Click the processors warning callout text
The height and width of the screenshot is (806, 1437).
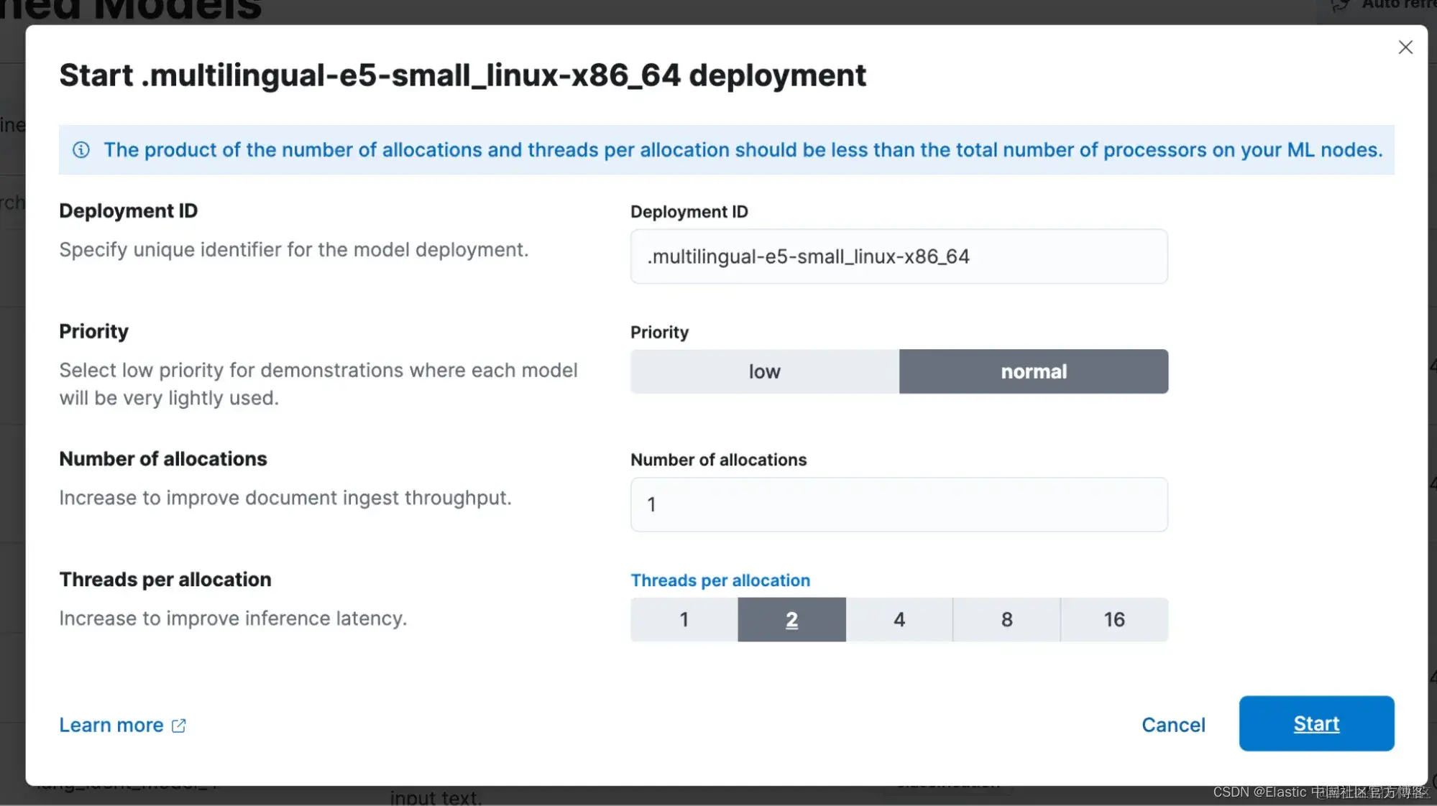click(743, 150)
